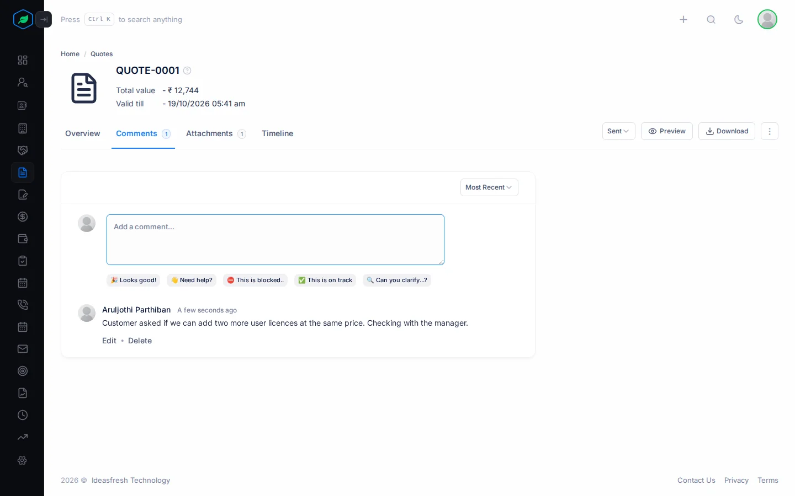Image resolution: width=795 pixels, height=496 pixels.
Task: Open the Contact Us footer link
Action: 696,481
